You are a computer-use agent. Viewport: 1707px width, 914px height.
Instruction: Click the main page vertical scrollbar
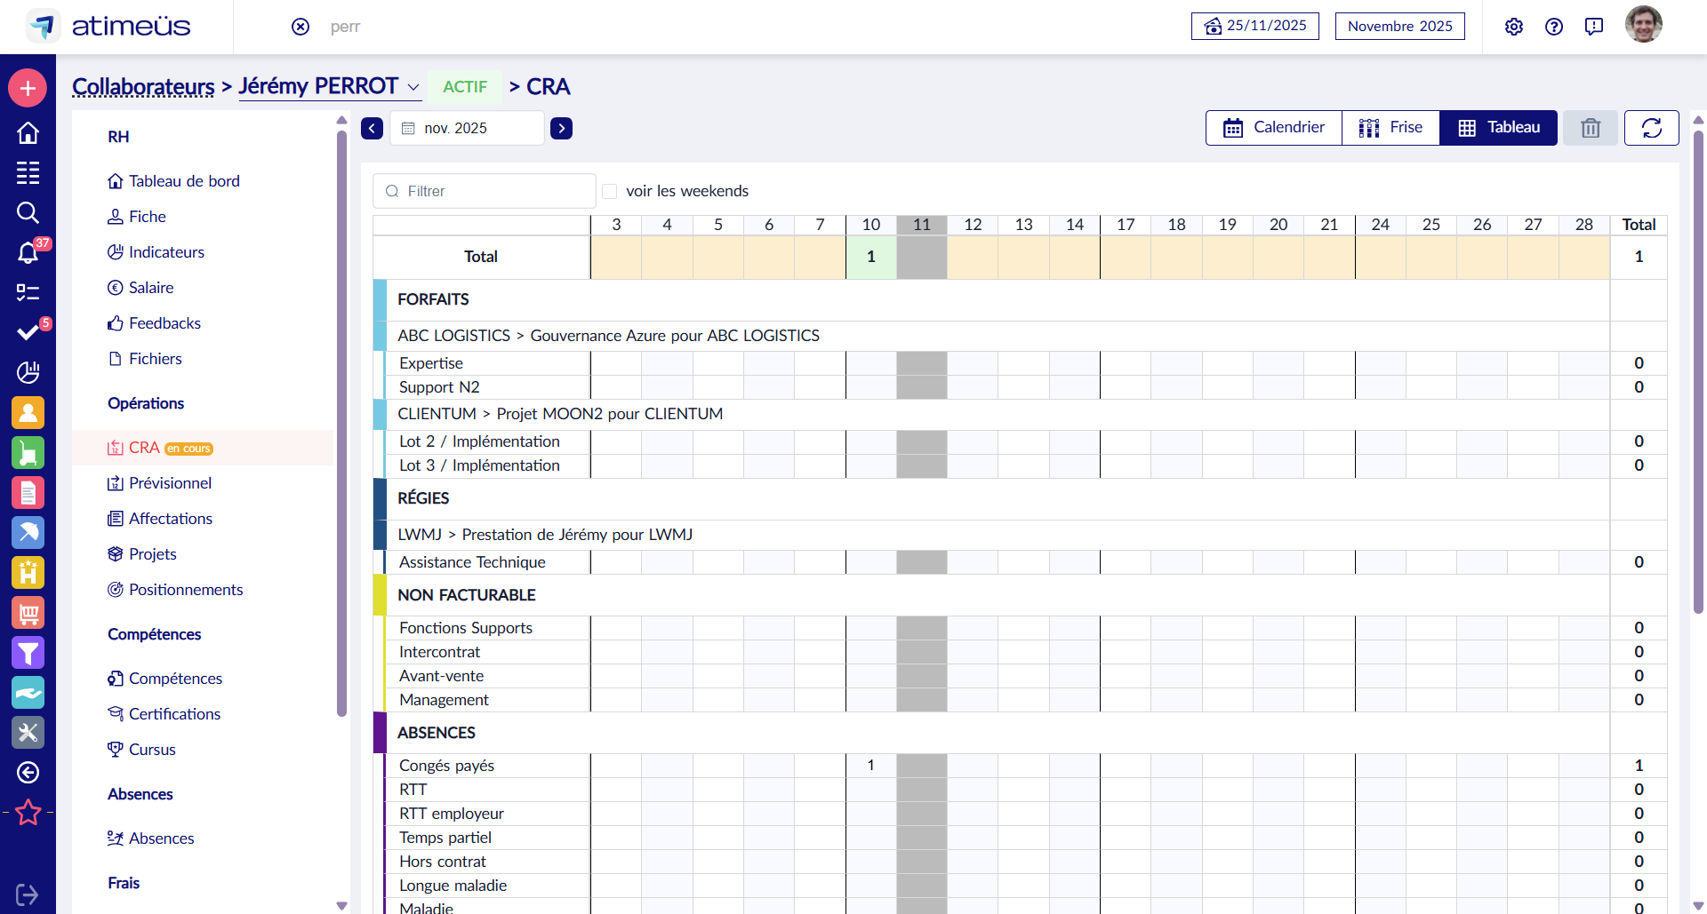coord(1699,370)
